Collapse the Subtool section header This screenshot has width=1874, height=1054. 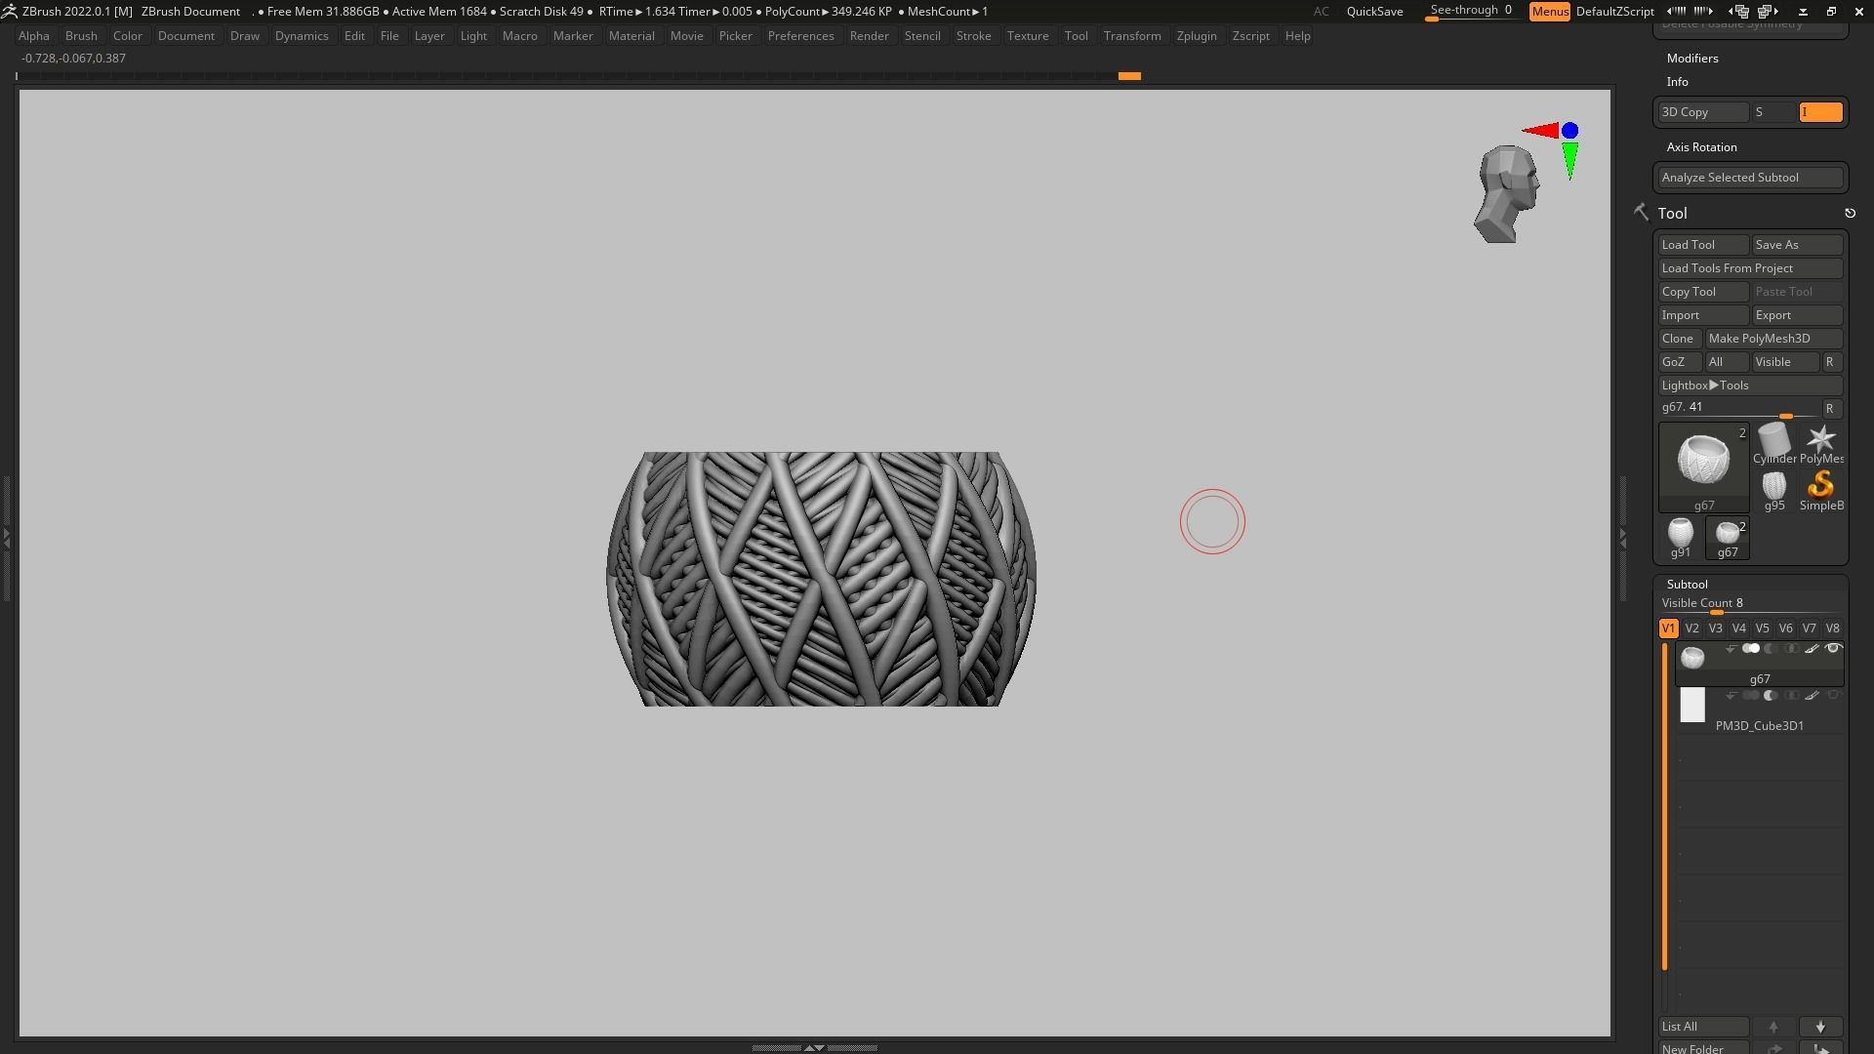tap(1687, 585)
